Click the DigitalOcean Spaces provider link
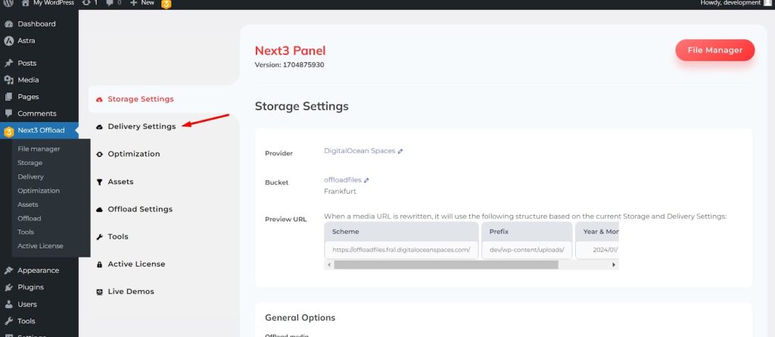The height and width of the screenshot is (337, 775). pos(359,151)
